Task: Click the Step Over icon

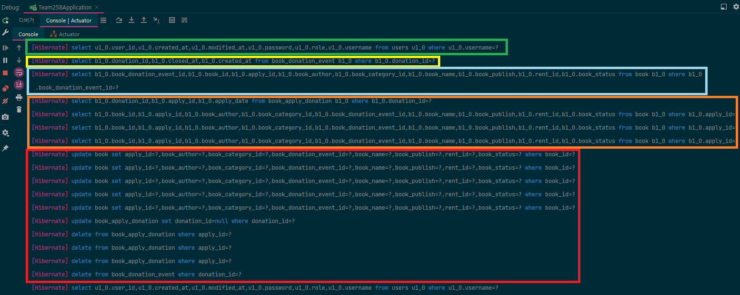Action: click(x=119, y=20)
